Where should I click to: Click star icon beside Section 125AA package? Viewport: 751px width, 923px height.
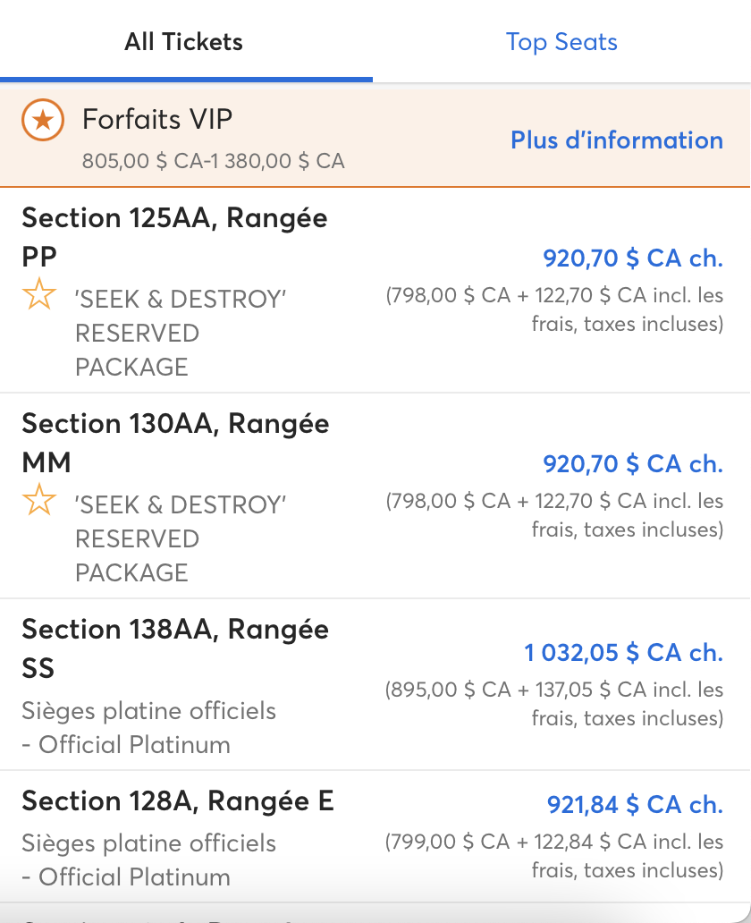click(x=39, y=293)
